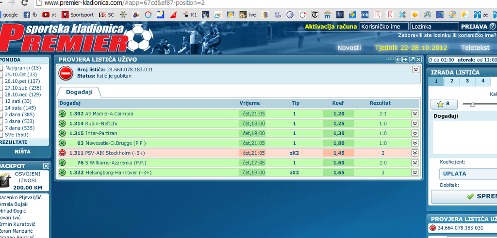Switch to ticket tab 4

pyautogui.click(x=483, y=81)
